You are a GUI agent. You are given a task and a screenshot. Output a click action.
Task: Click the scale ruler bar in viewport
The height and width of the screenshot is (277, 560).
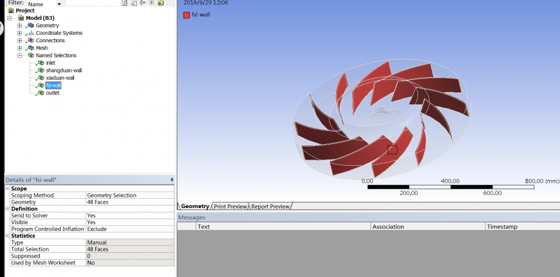[x=450, y=187]
